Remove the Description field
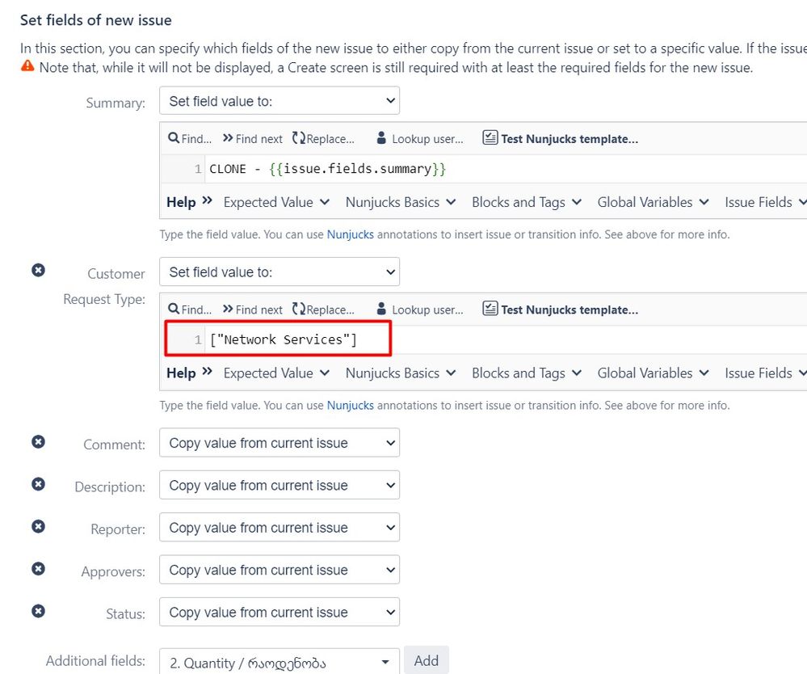Screen dimensions: 807x674 click(x=39, y=484)
